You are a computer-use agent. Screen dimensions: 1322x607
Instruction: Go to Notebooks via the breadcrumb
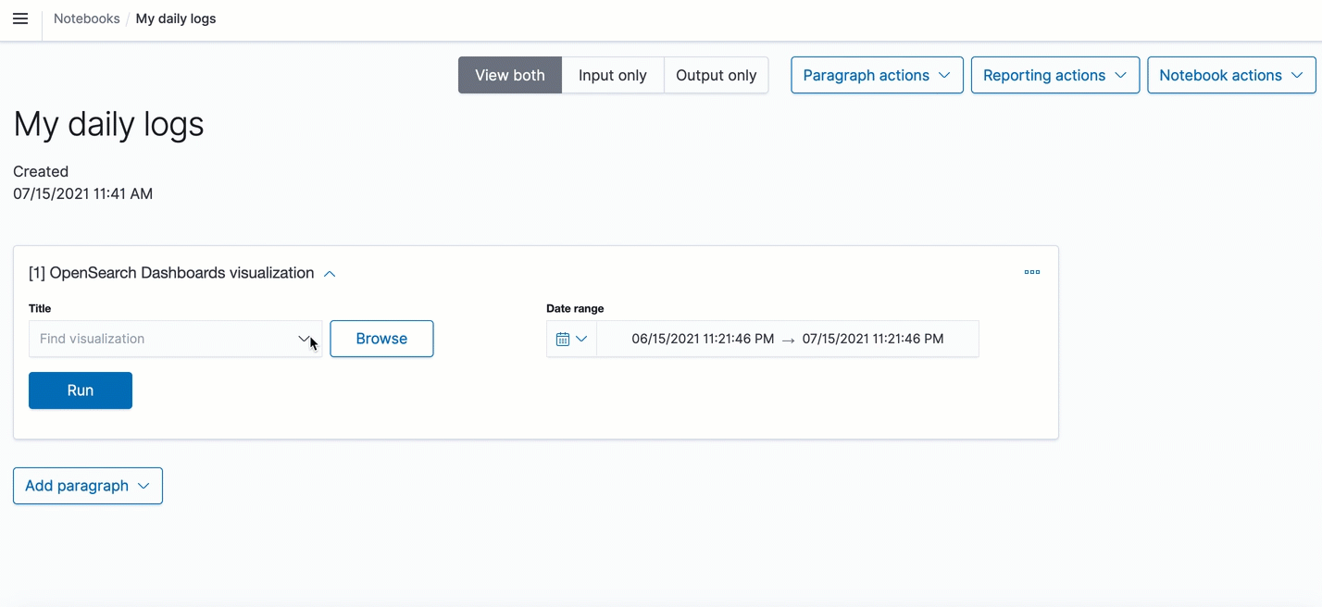pyautogui.click(x=86, y=19)
